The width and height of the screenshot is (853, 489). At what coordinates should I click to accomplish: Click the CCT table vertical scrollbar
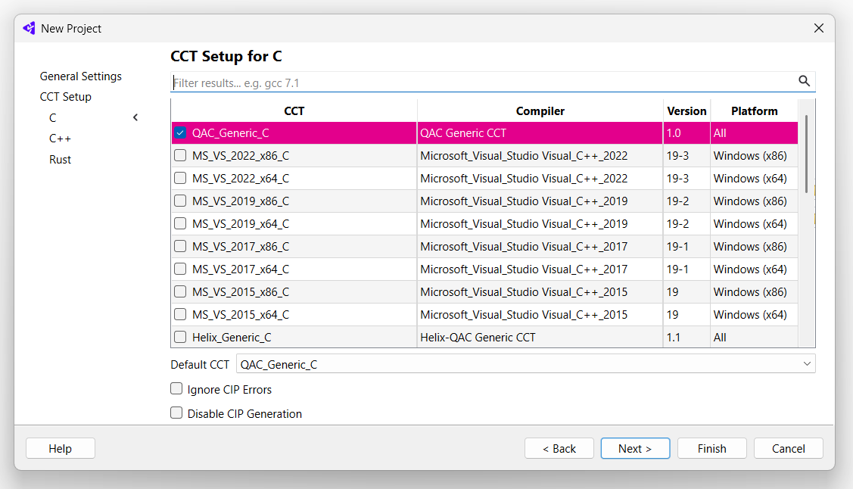[806, 154]
